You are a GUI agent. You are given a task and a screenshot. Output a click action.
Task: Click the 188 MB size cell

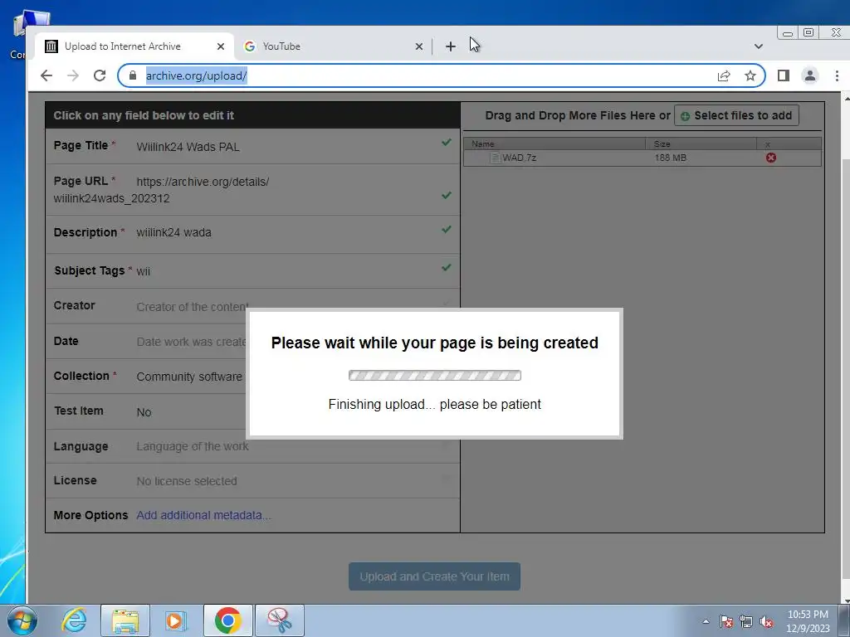670,158
